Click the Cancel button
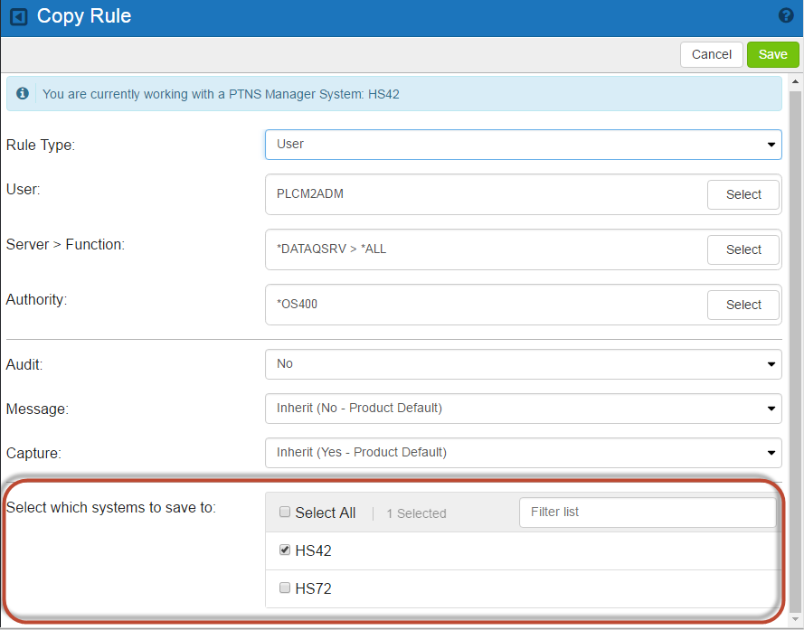The image size is (804, 630). pos(711,54)
